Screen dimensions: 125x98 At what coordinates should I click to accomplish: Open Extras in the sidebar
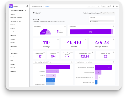(x=12, y=61)
